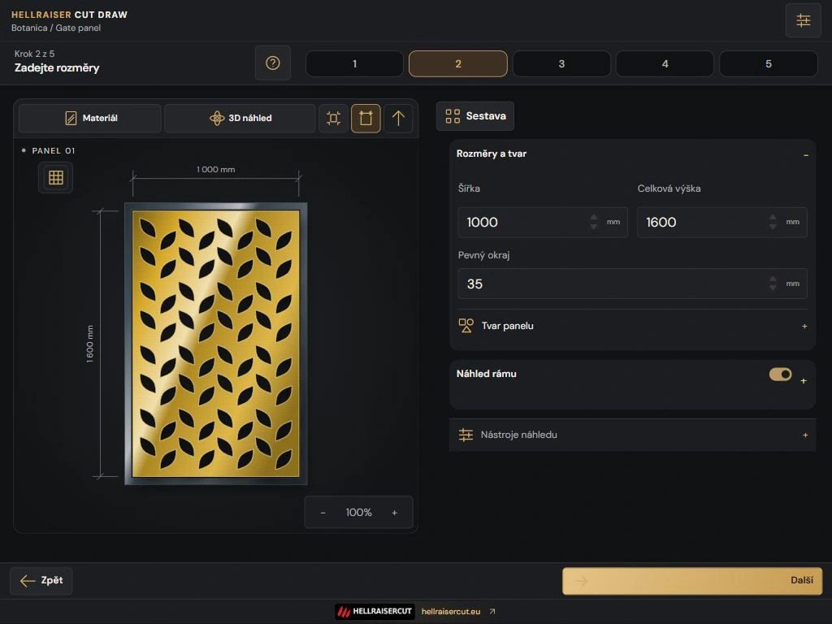The image size is (832, 624).
Task: Go to step 1
Action: [354, 63]
